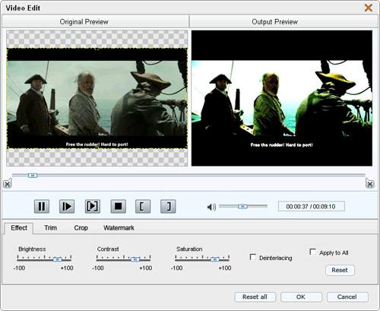Image resolution: width=380 pixels, height=311 pixels.
Task: Click the Brightness label
Action: click(32, 249)
